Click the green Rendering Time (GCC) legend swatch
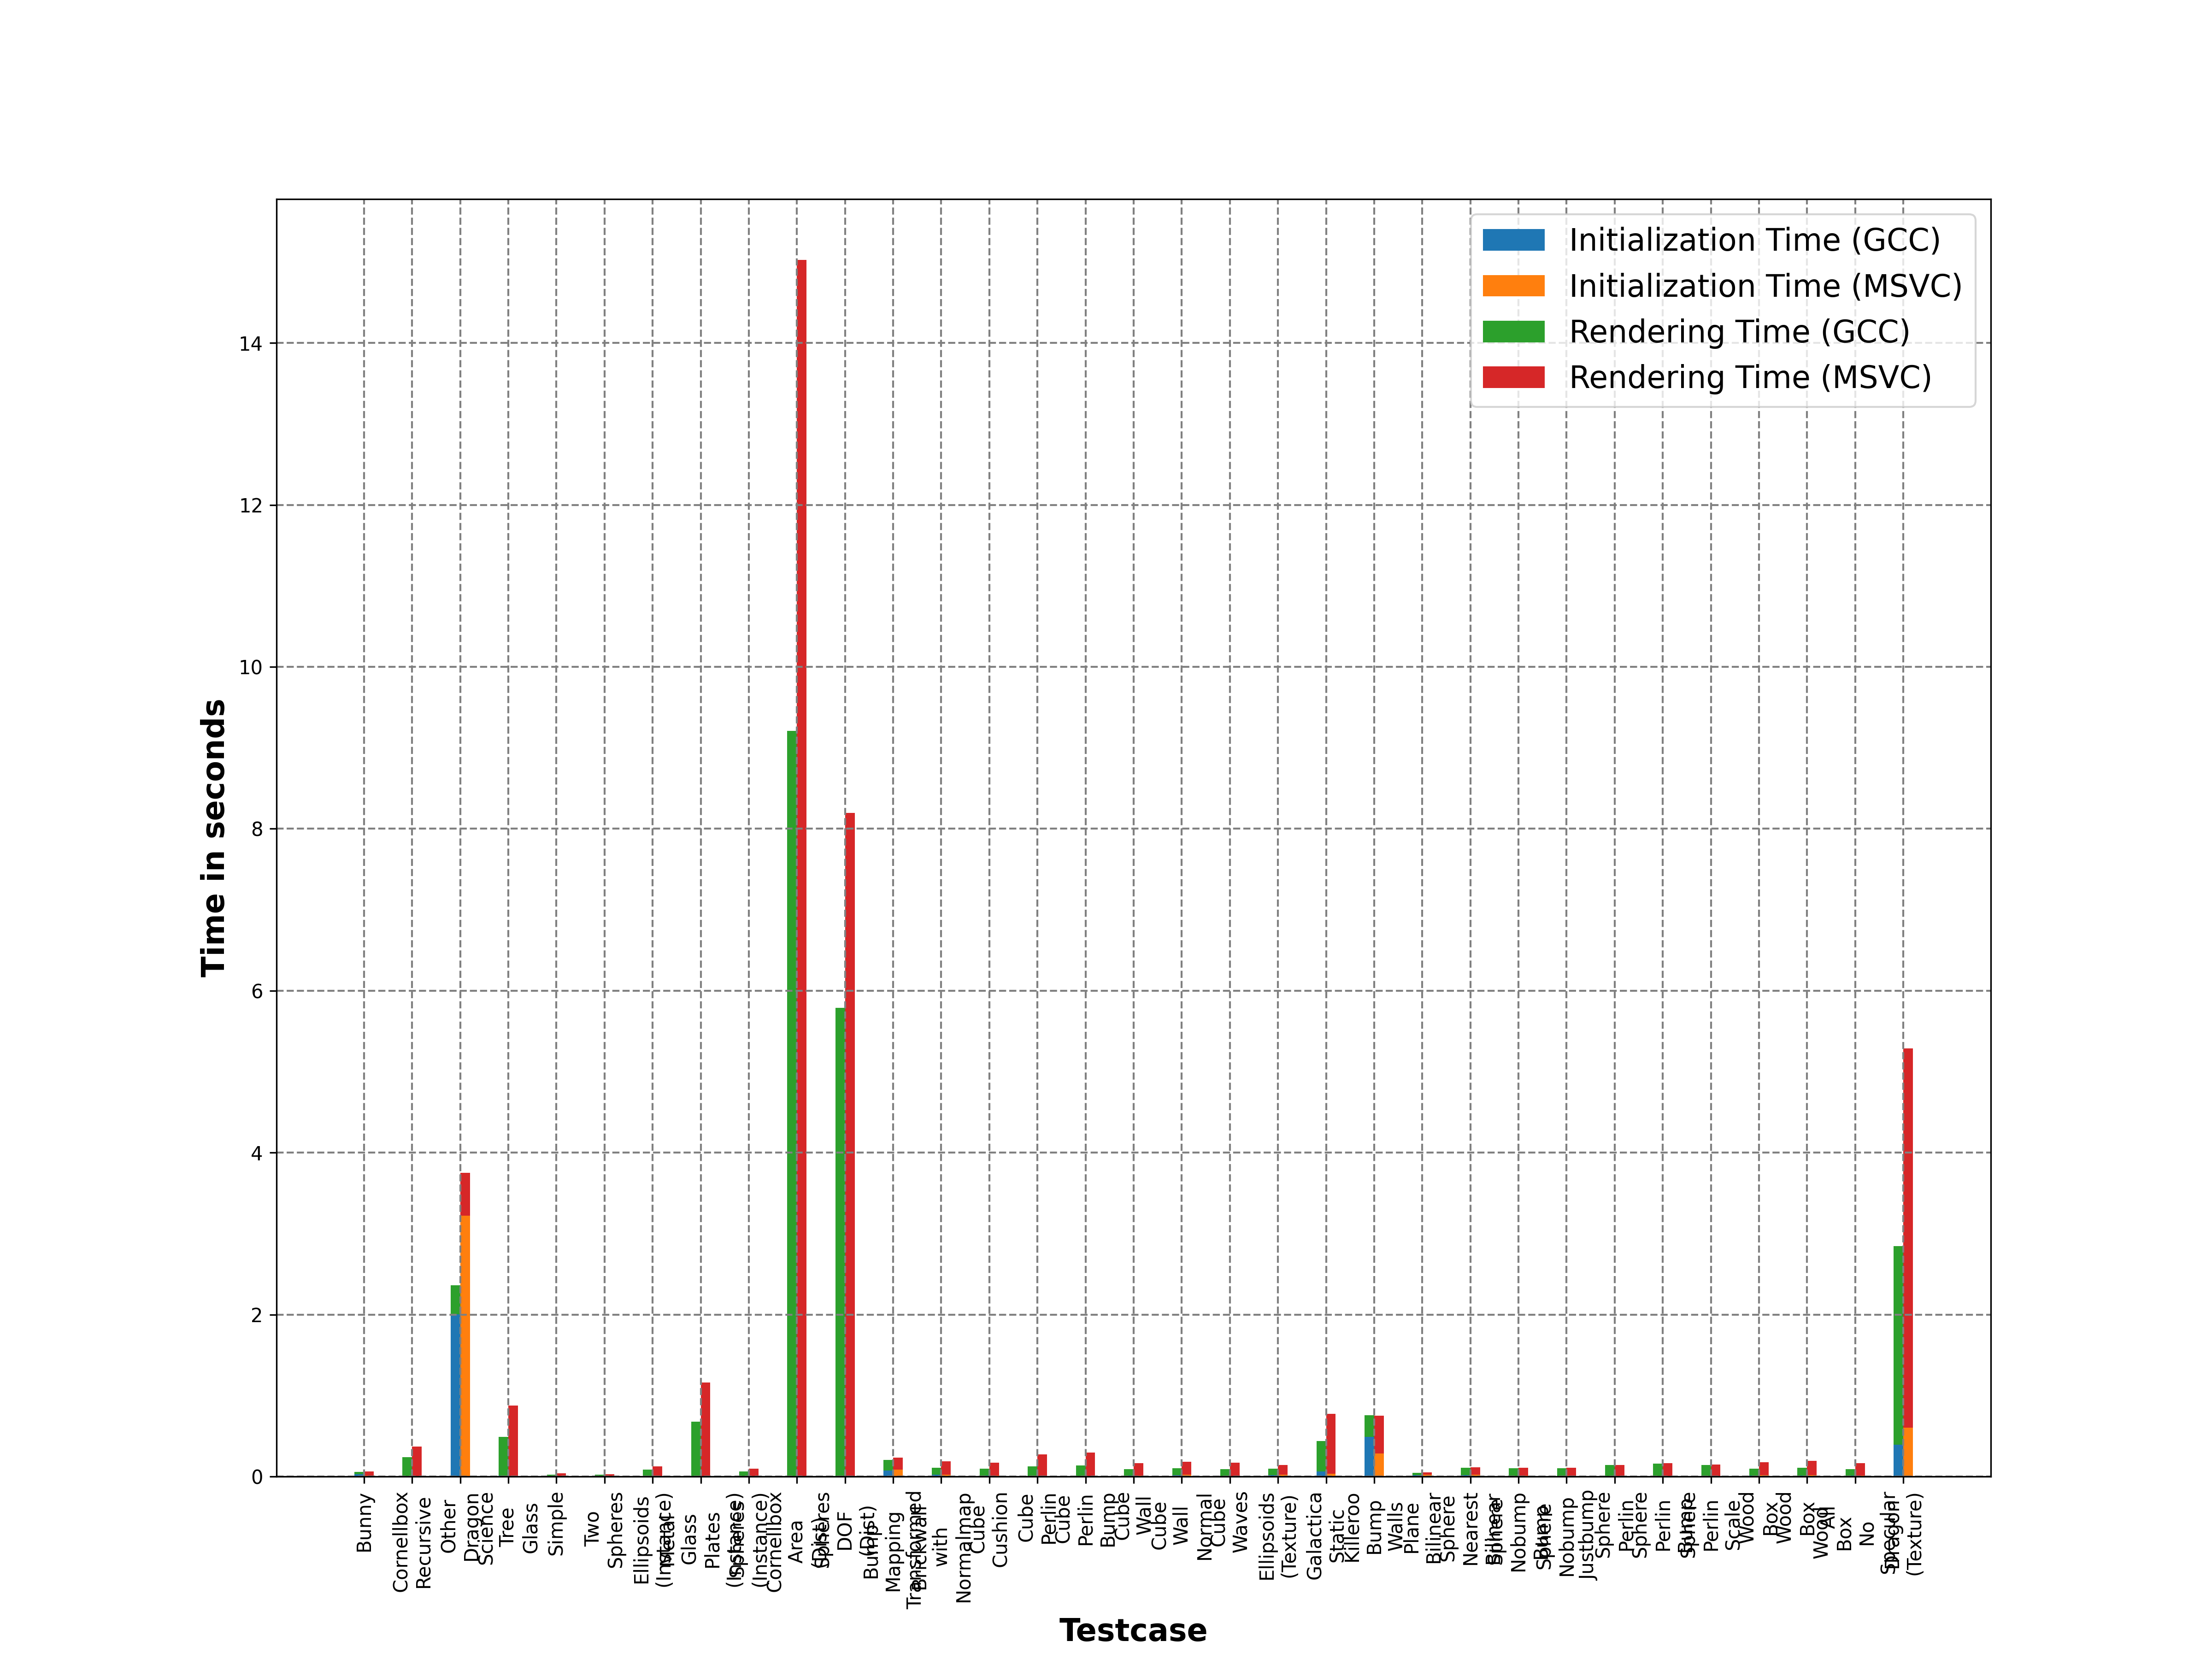Viewport: 2212px width, 1659px height. (x=1513, y=332)
